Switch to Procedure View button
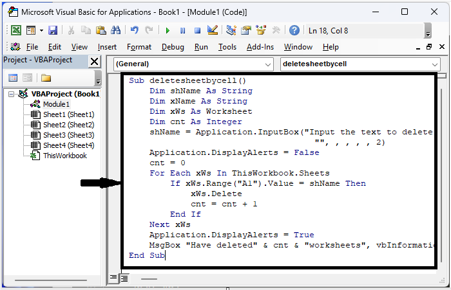The width and height of the screenshot is (451, 290). point(113,278)
